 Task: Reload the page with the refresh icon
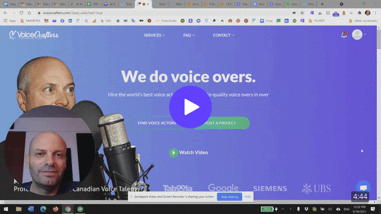21,12
